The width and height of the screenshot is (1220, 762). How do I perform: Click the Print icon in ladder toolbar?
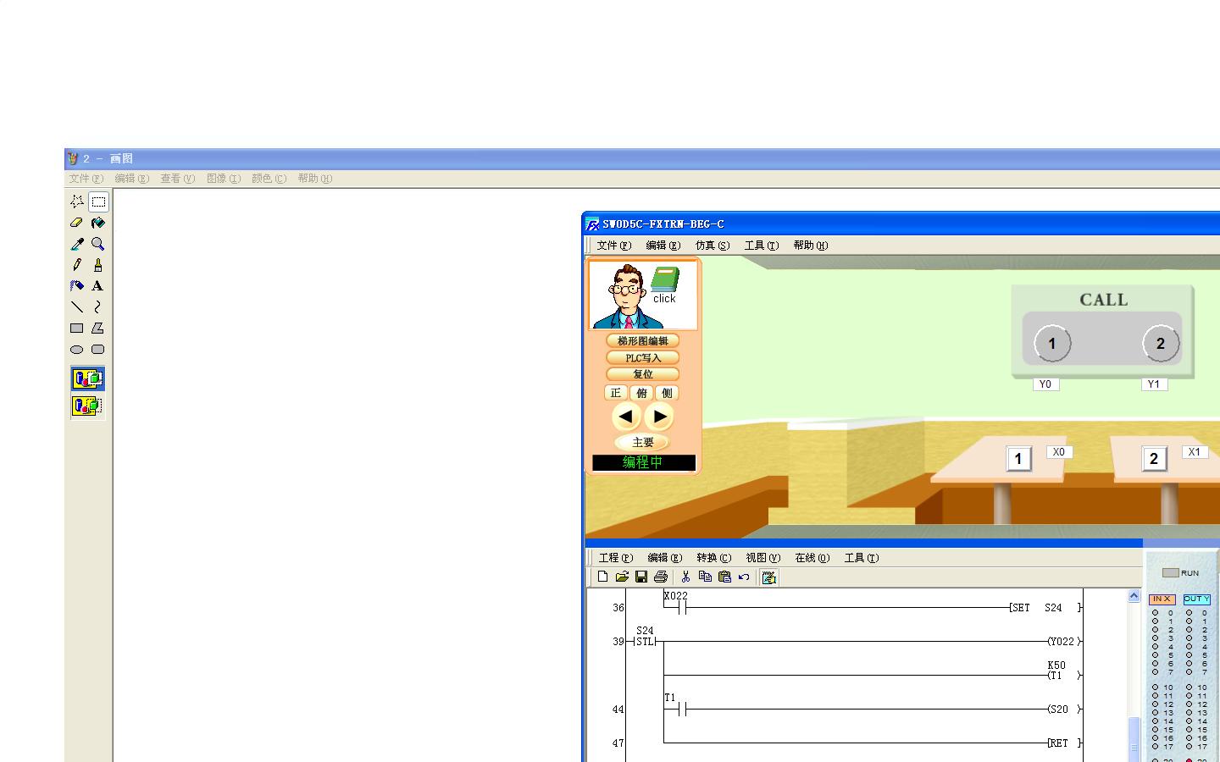pos(661,577)
